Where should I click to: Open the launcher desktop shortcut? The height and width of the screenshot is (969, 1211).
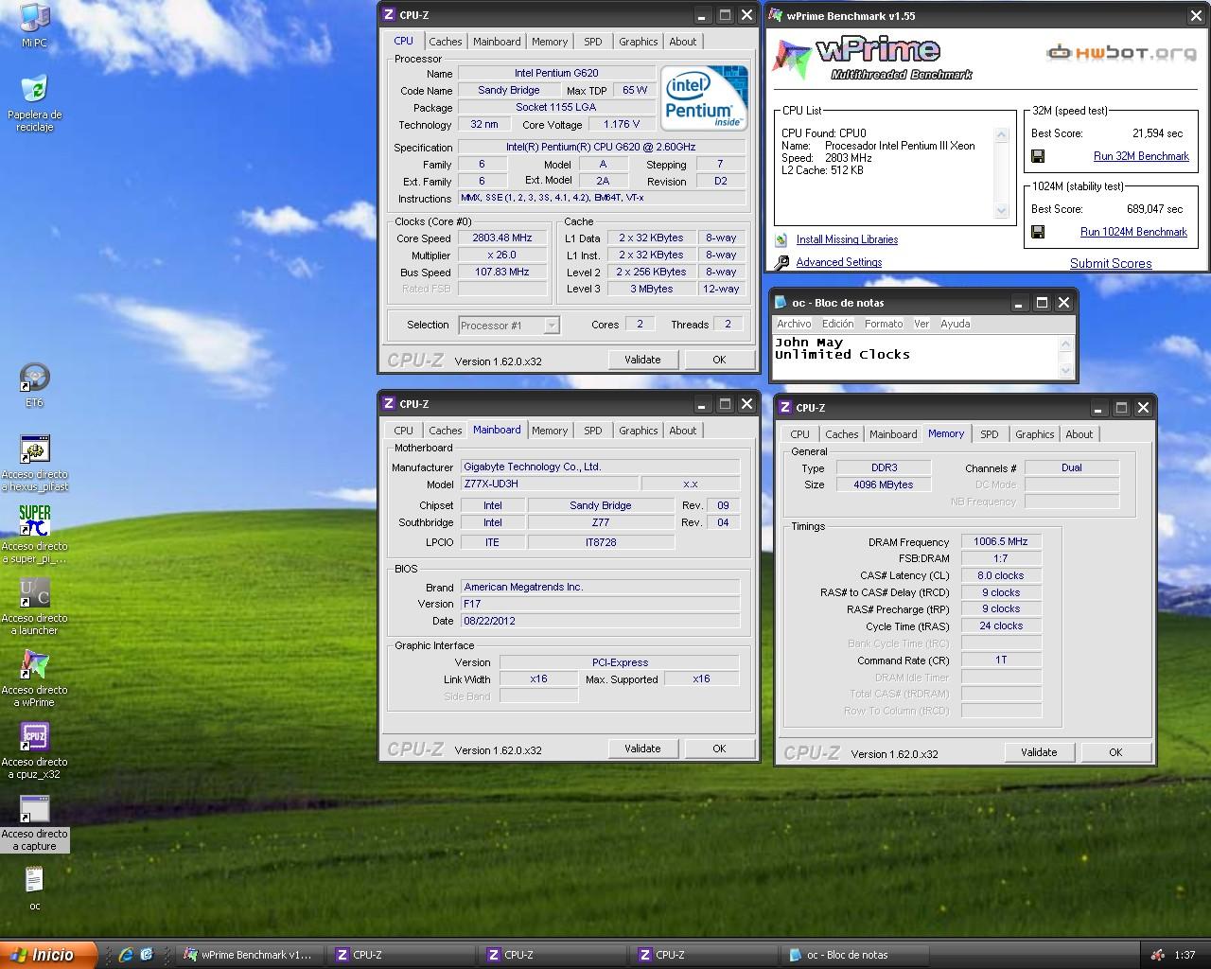pos(34,593)
